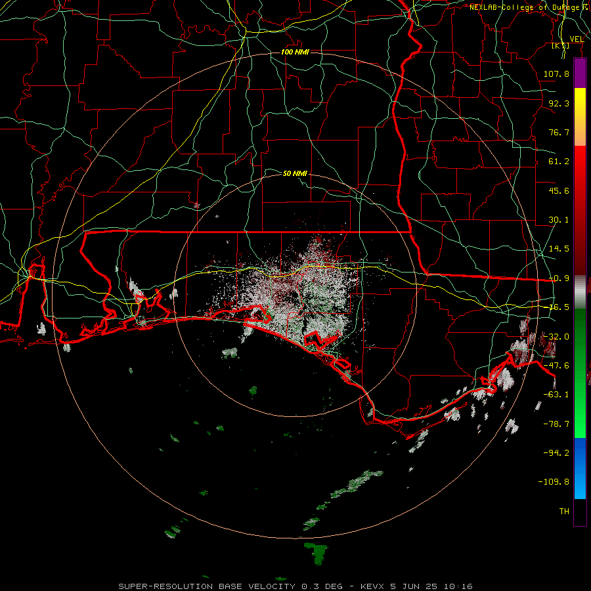Select the 61.2 velocity scale value
This screenshot has height=591, width=591.
coord(559,162)
